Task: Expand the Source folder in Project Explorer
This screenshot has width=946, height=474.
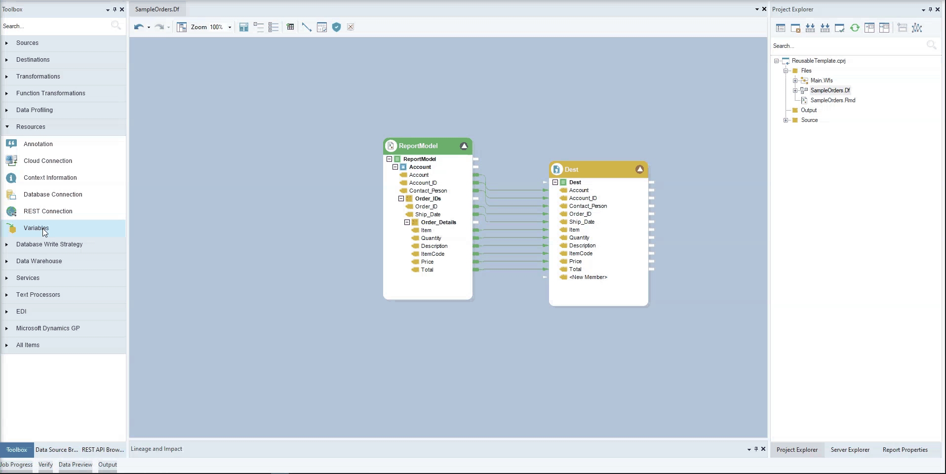Action: (x=786, y=120)
